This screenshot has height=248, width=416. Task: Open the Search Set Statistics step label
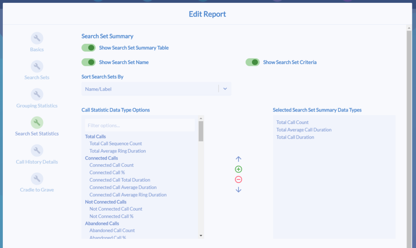tap(37, 134)
